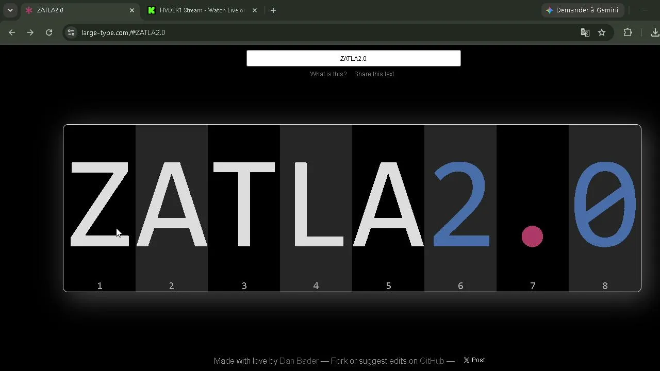Click the Demander à Gemini button

click(x=583, y=10)
